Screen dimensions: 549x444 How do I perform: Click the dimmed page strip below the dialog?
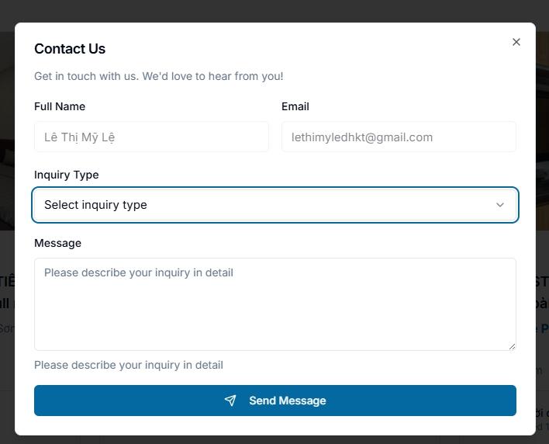[x=274, y=439]
